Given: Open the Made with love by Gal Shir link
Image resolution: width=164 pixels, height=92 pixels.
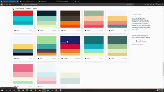Looking at the screenshot, I should [137, 44].
